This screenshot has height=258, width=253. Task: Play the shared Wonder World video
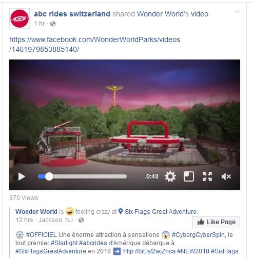click(22, 176)
